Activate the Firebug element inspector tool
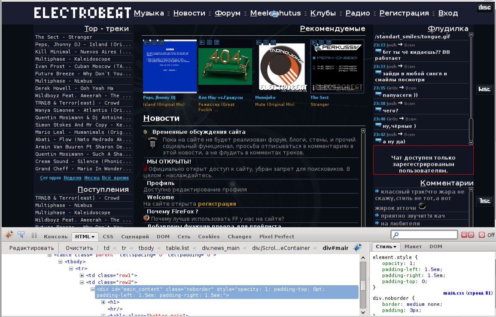Viewport: 496px width, 317px height. point(21,235)
